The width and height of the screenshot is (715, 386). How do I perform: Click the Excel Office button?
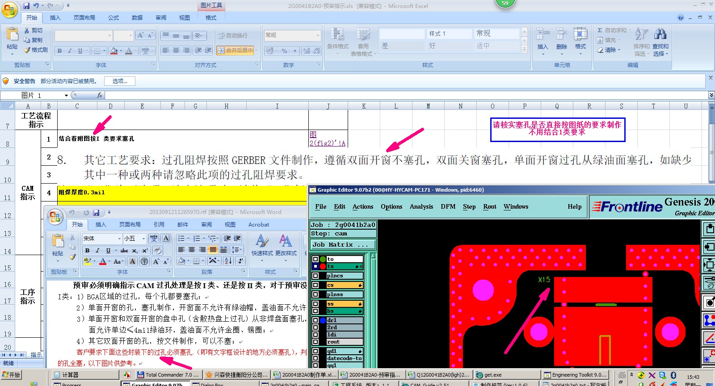click(x=9, y=10)
